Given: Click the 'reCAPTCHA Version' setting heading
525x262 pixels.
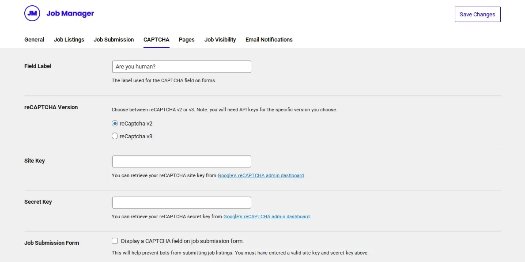Looking at the screenshot, I should pyautogui.click(x=51, y=107).
